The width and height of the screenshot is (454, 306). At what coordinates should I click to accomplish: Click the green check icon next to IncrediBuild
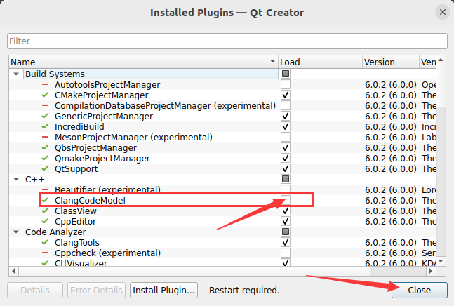(x=45, y=126)
